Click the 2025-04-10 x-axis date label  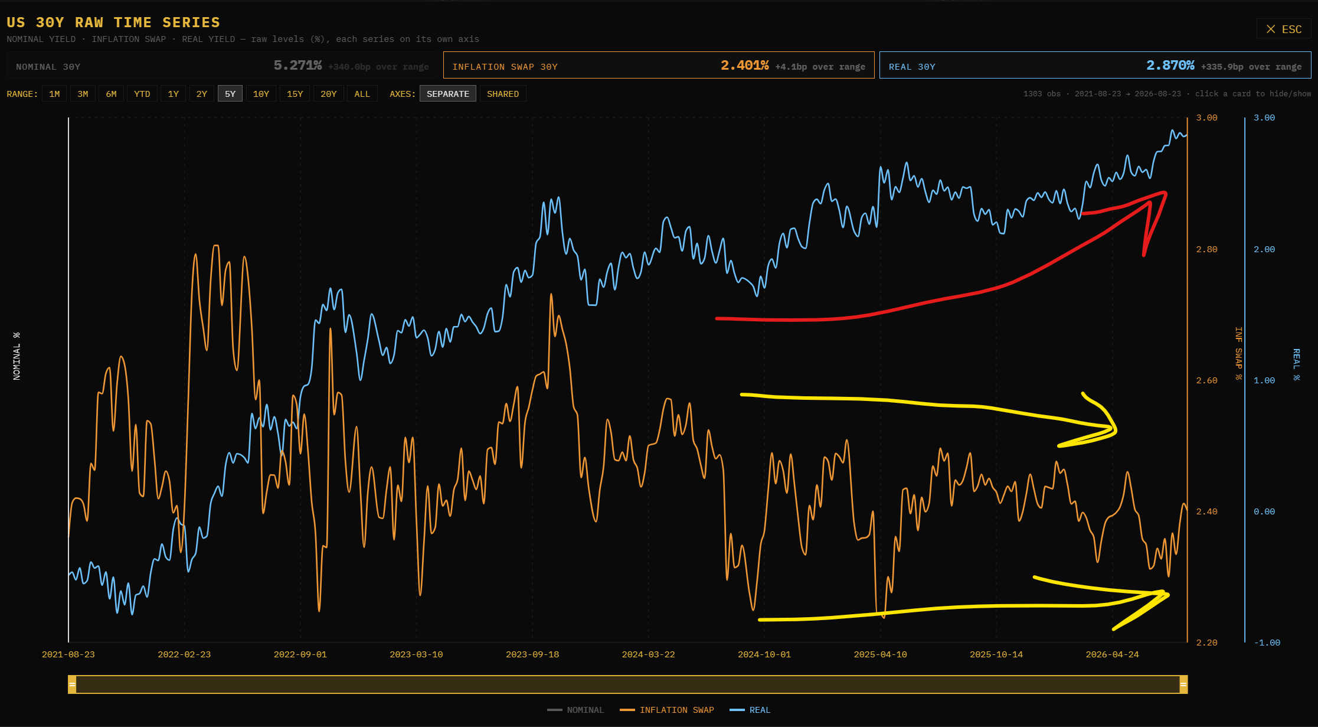[x=880, y=654]
